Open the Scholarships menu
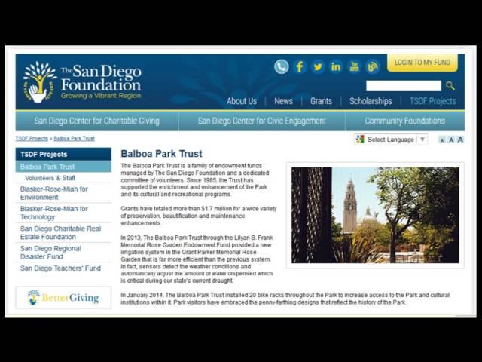Viewport: 482px width, 362px height. [371, 101]
